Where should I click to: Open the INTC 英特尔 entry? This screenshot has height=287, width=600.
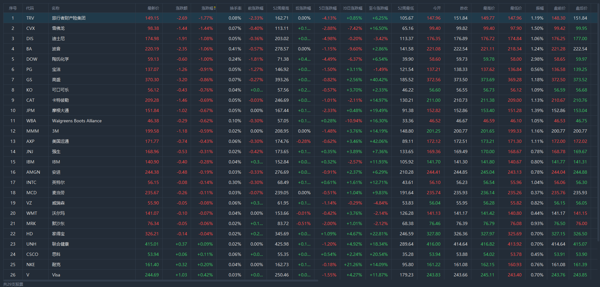point(58,182)
